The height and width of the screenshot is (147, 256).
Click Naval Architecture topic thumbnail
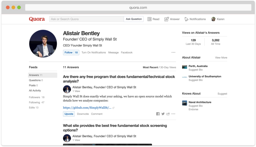click(x=185, y=103)
